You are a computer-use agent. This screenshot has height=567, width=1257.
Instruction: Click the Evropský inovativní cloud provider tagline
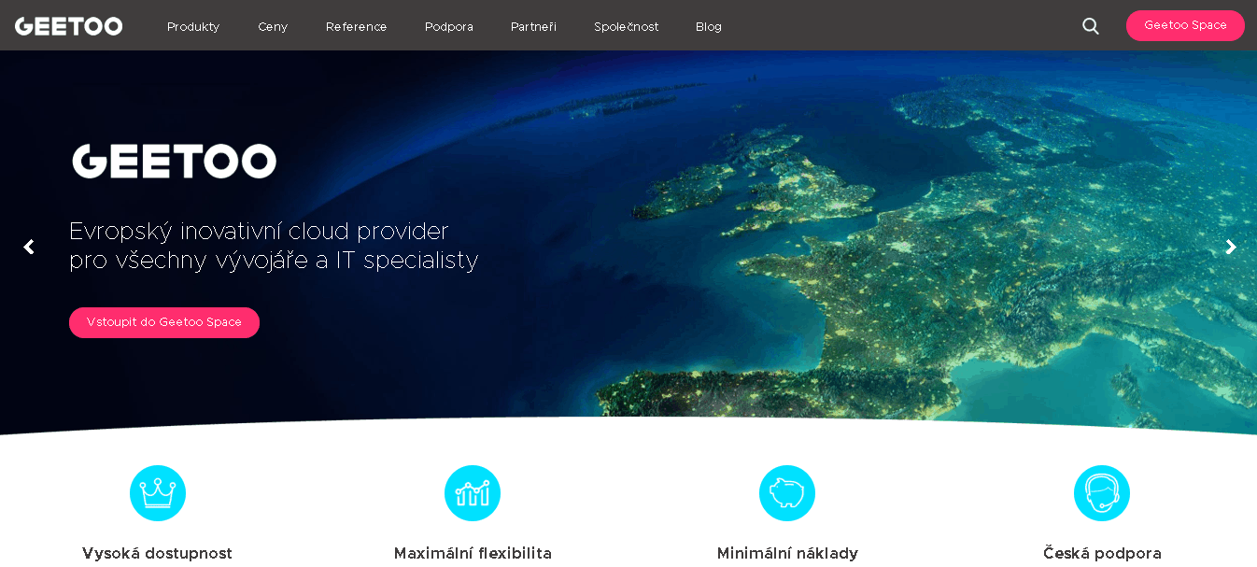274,246
